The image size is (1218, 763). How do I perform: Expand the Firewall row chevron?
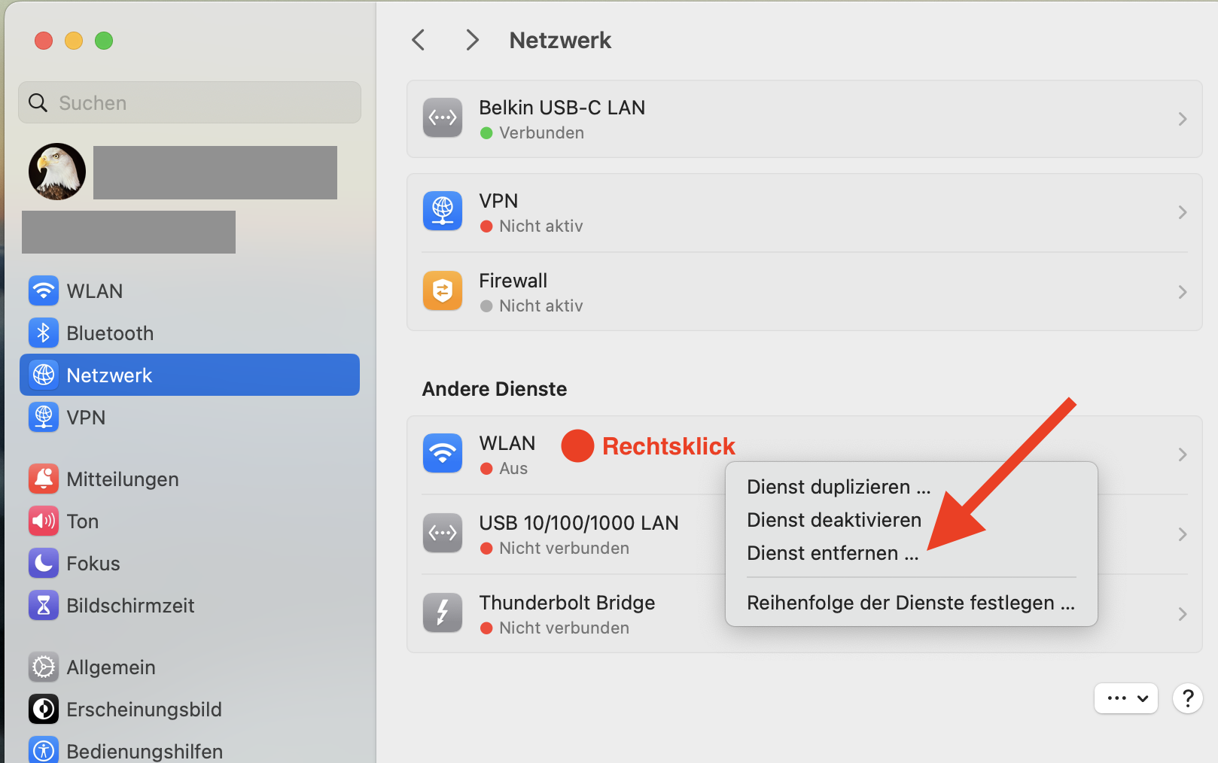point(1182,292)
